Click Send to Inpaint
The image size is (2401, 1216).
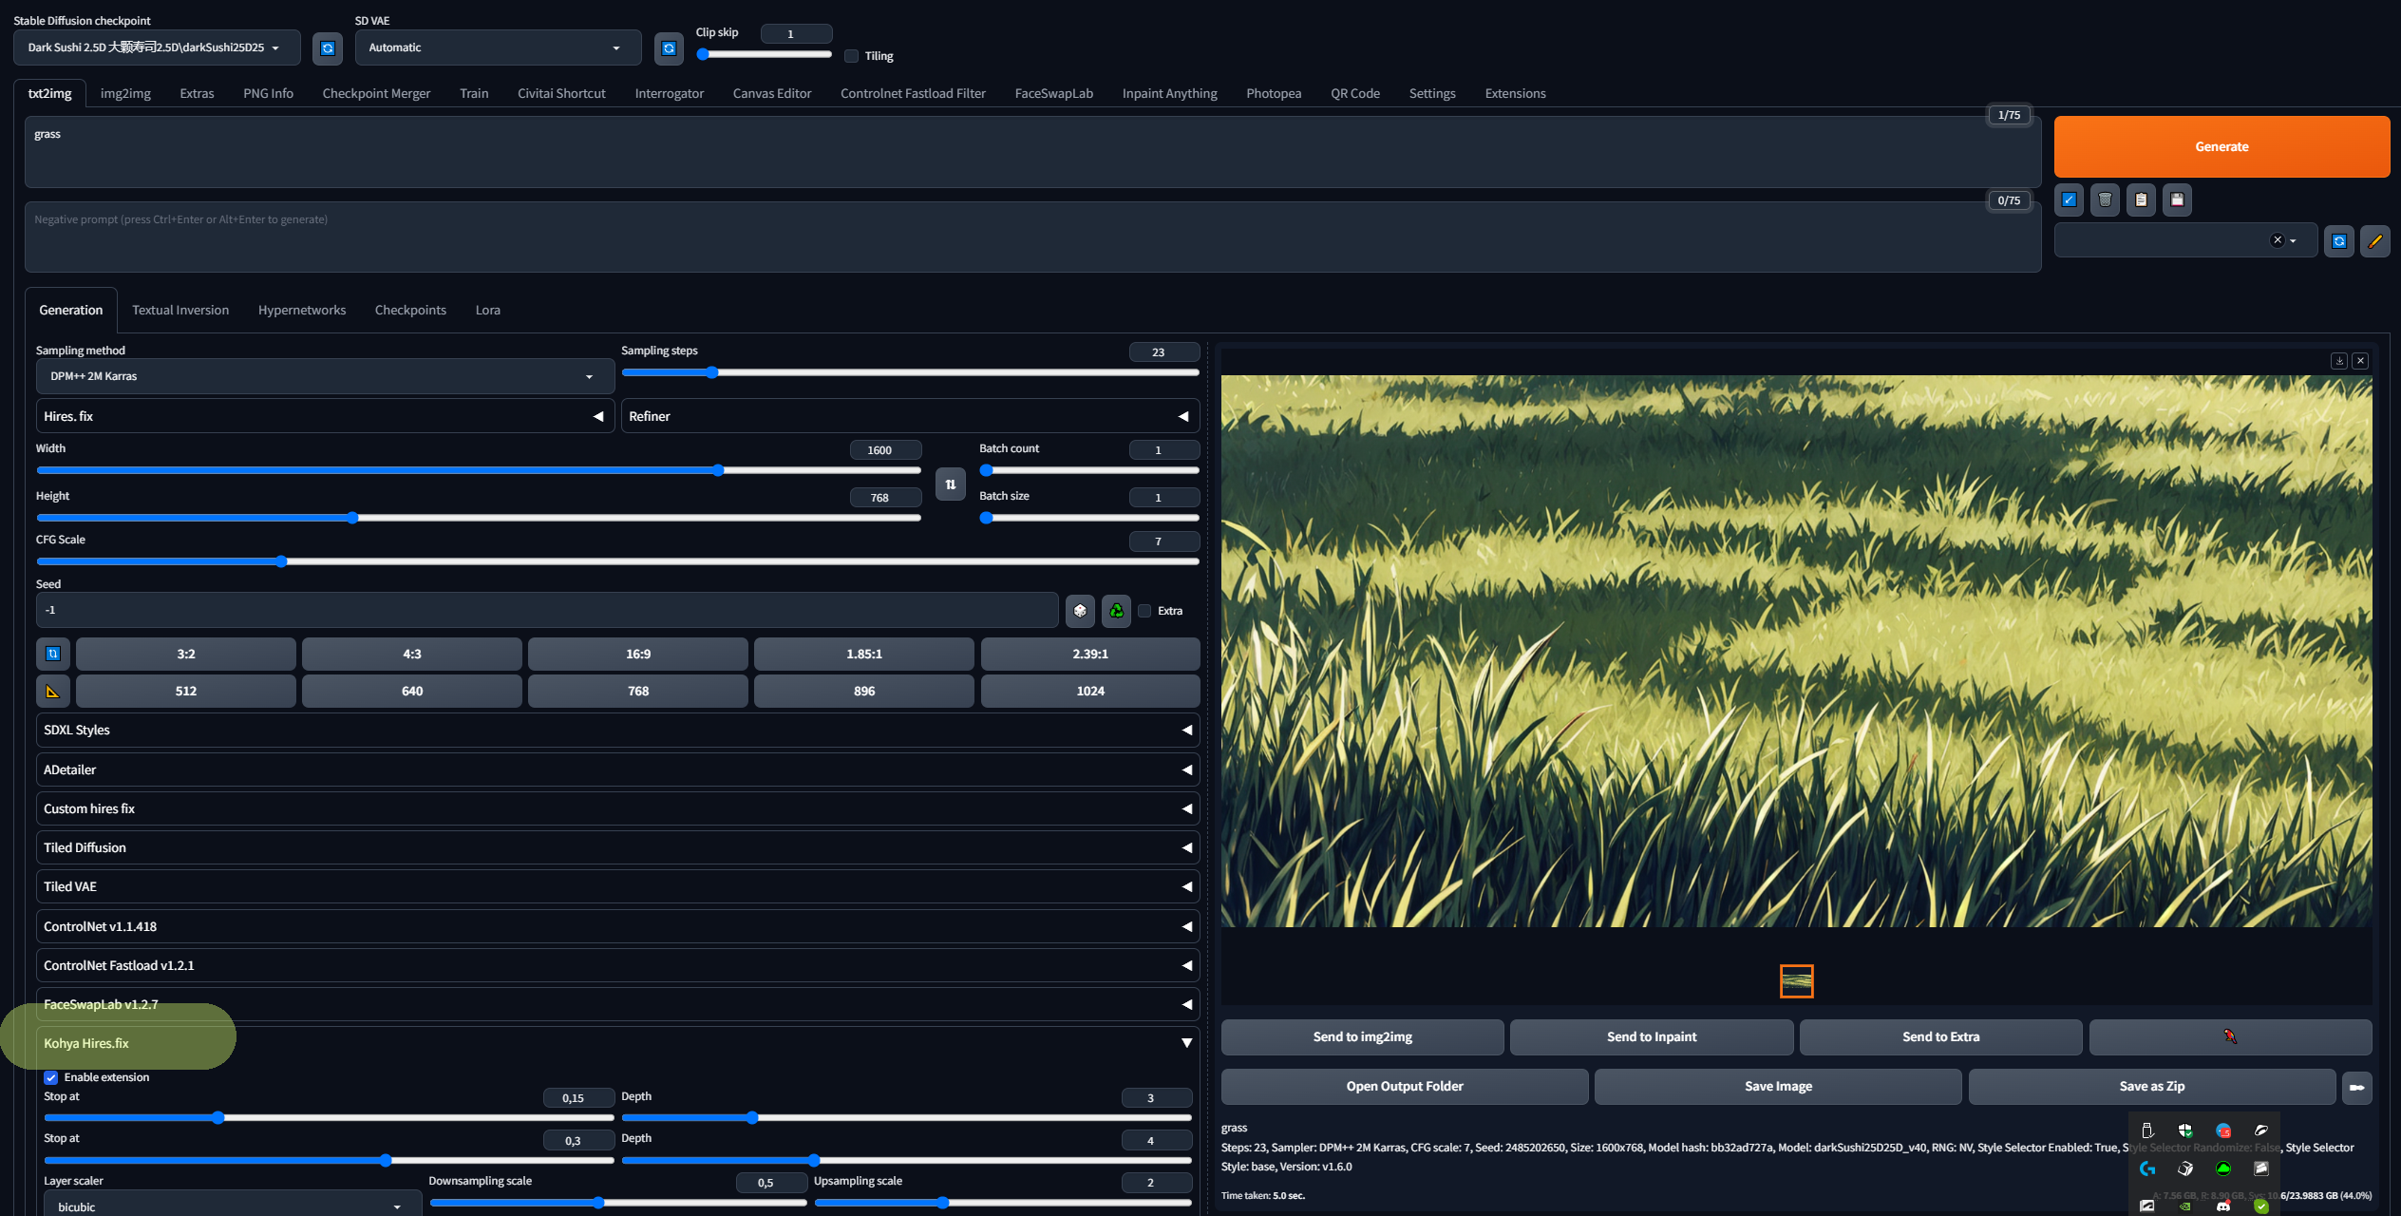(x=1652, y=1036)
